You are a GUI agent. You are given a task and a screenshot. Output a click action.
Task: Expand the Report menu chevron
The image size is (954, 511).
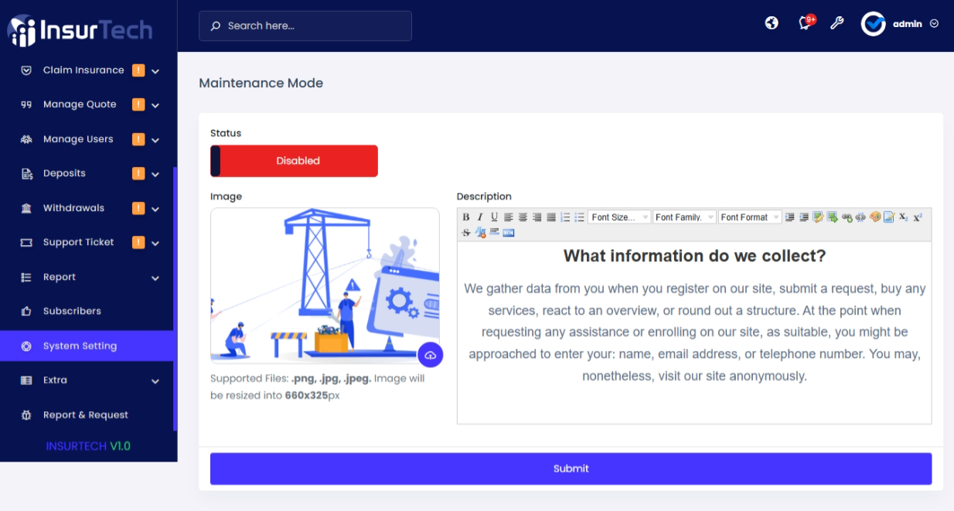[x=155, y=278]
